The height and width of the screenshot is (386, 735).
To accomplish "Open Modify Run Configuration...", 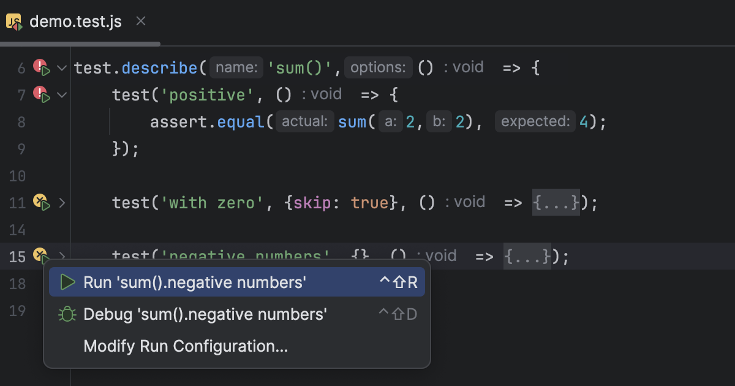I will [186, 346].
